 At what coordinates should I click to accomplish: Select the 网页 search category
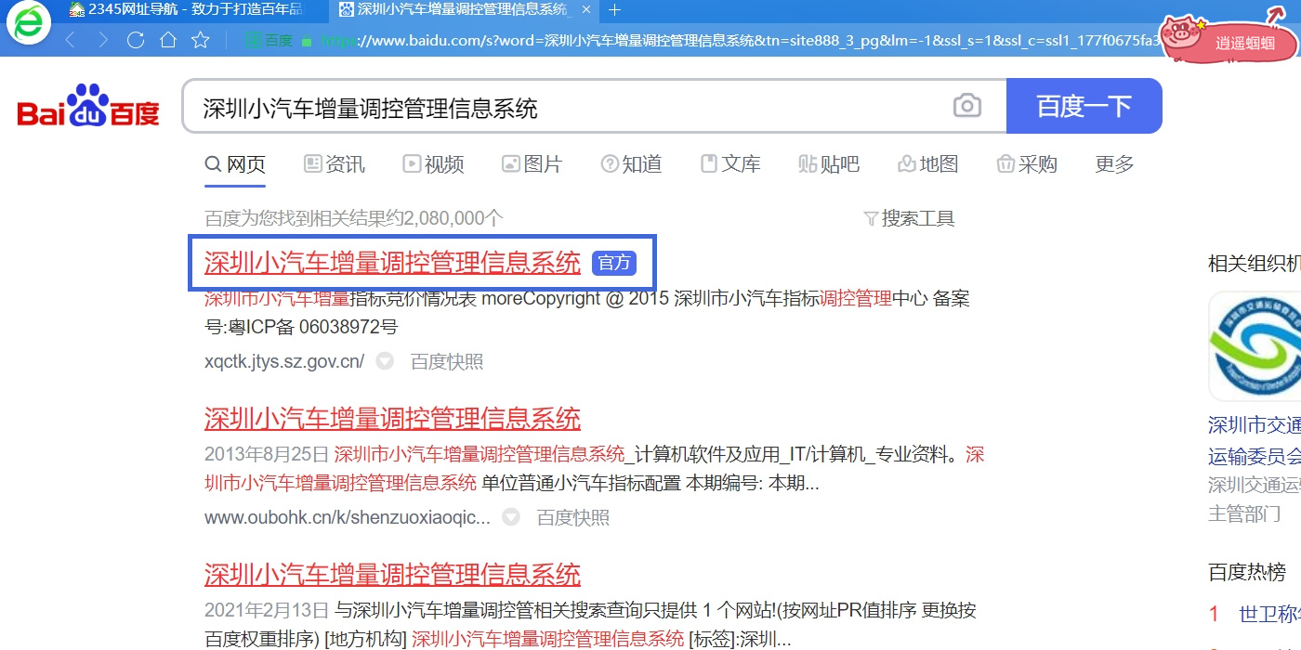235,164
